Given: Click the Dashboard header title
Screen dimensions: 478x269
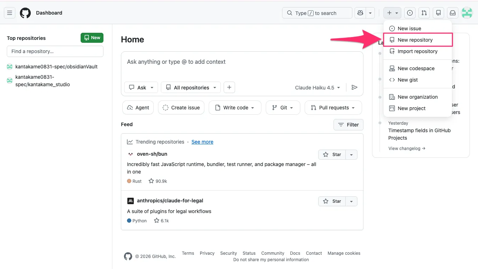Looking at the screenshot, I should (49, 13).
